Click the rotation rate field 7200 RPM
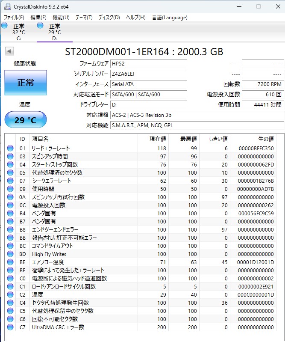Screen dimensions: 285x342 click(263, 84)
